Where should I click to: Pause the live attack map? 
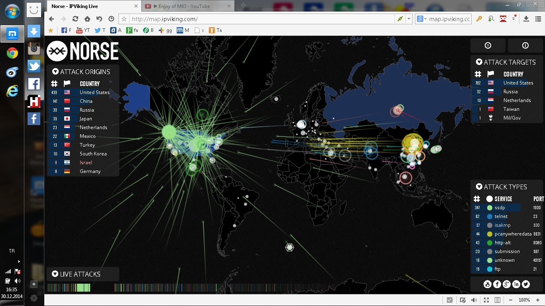pos(488,45)
